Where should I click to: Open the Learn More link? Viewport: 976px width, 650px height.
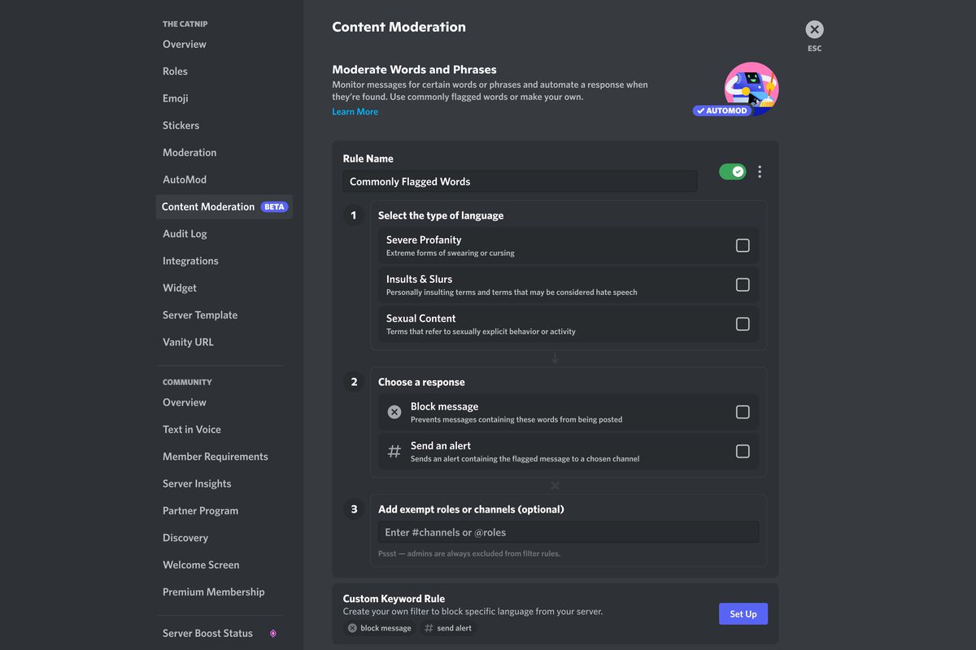pyautogui.click(x=355, y=112)
